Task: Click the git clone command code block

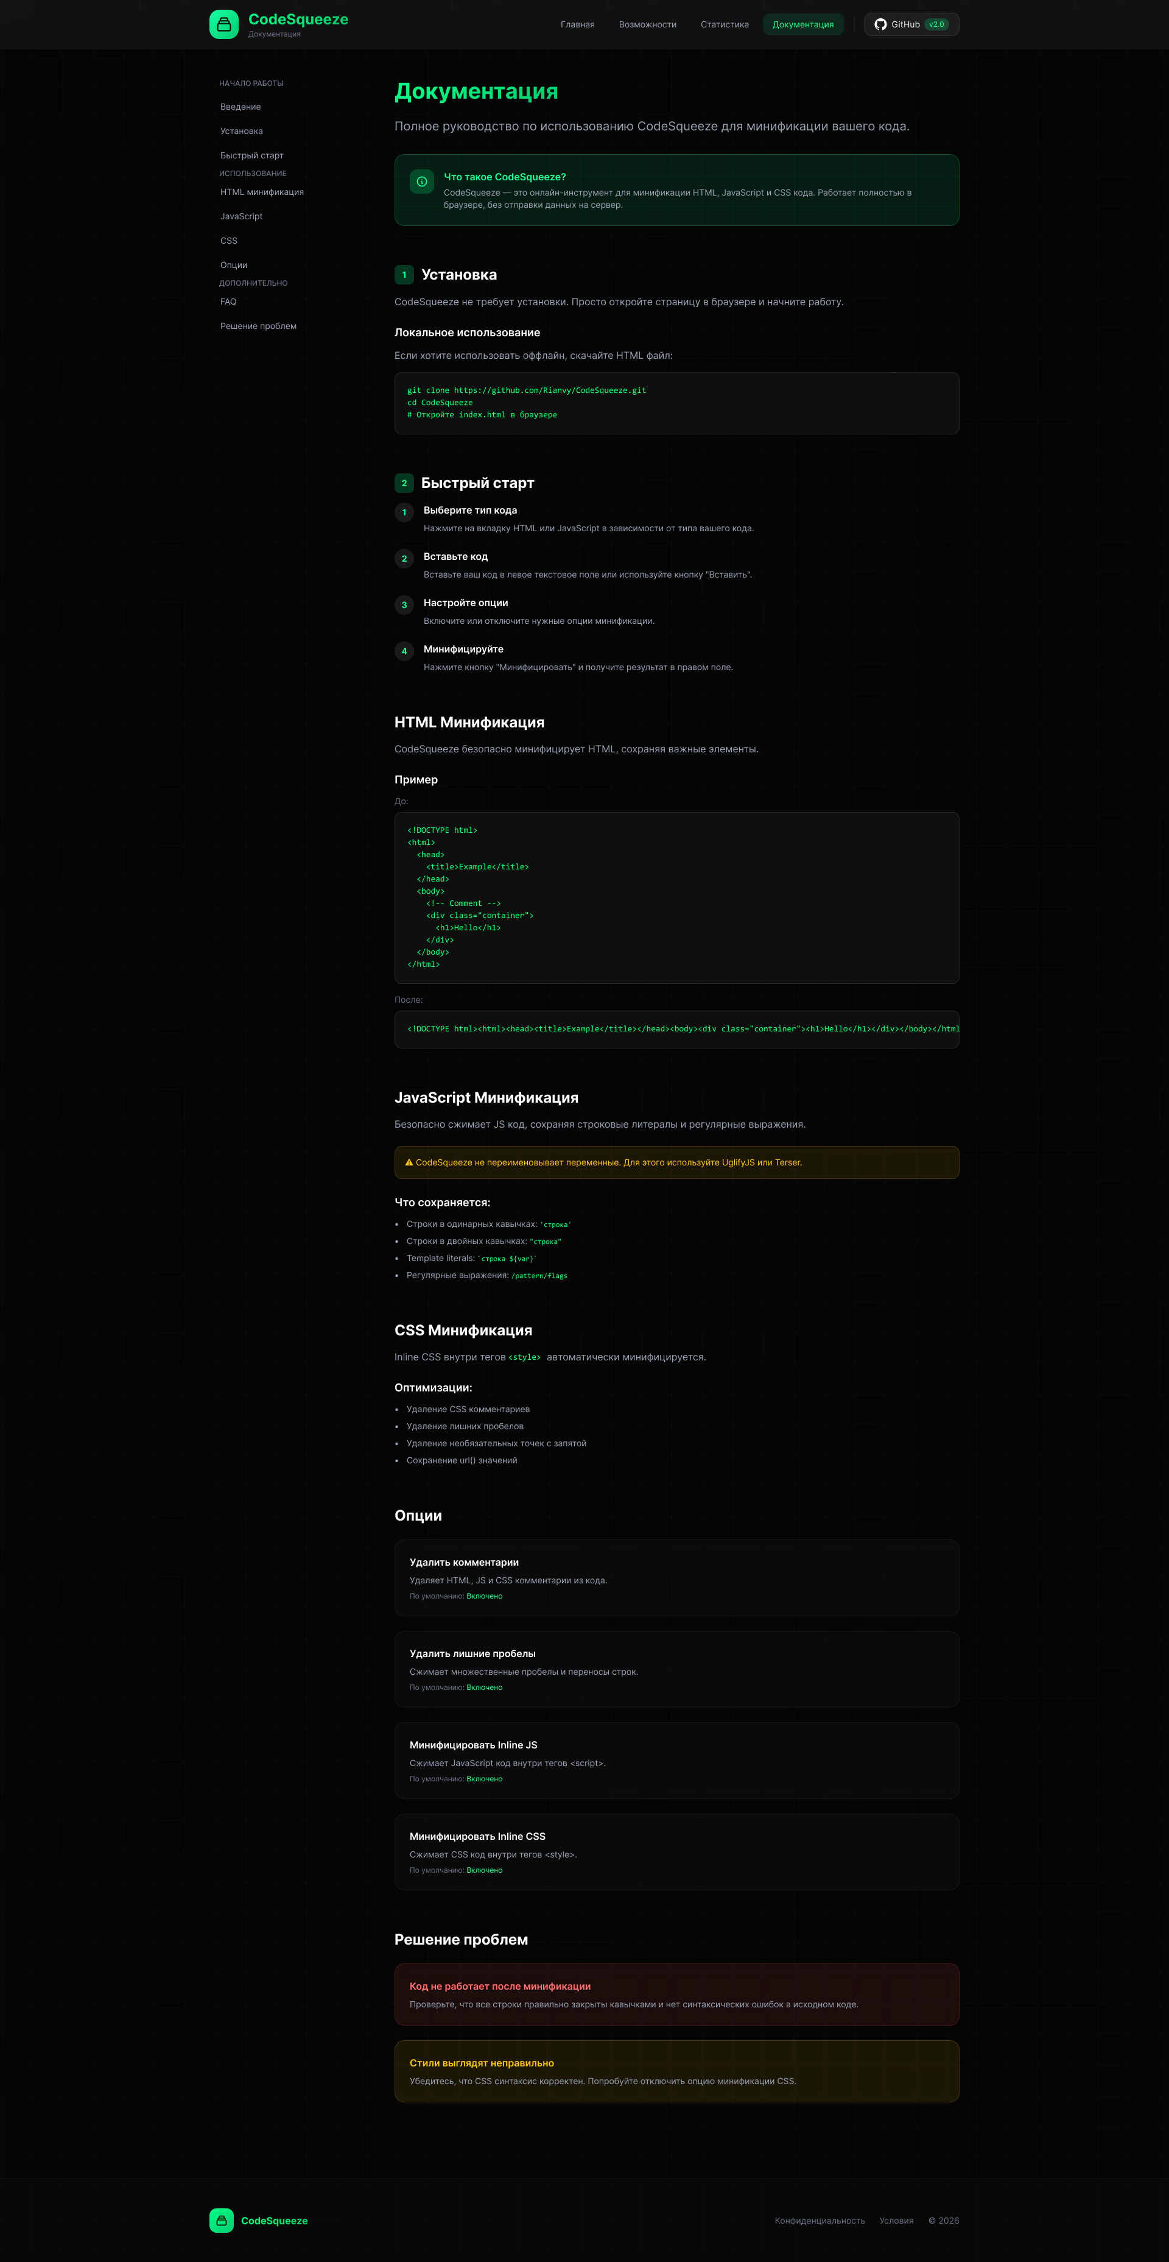Action: pos(676,403)
